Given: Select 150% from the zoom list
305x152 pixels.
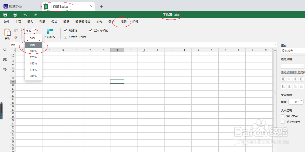Looking at the screenshot, I should (33, 63).
